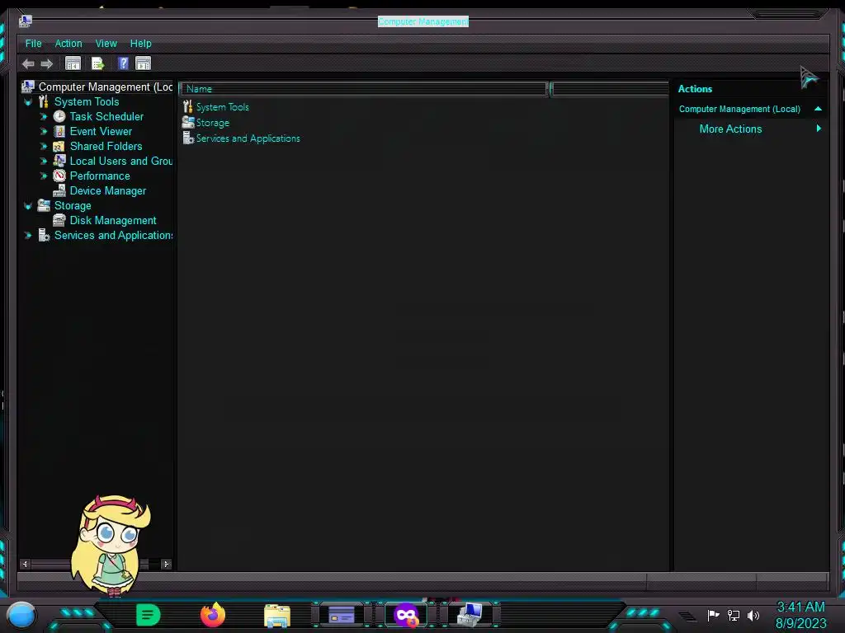Click the Local Users and Groups icon
The height and width of the screenshot is (633, 845).
59,161
